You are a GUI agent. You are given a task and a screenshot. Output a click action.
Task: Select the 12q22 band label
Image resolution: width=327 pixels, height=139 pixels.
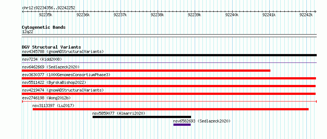click(28, 32)
